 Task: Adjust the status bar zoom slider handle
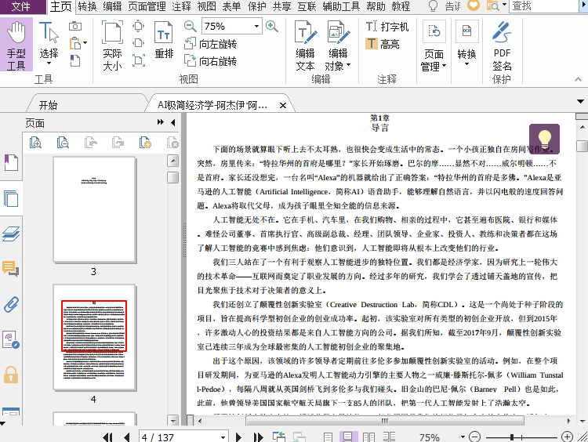512,437
